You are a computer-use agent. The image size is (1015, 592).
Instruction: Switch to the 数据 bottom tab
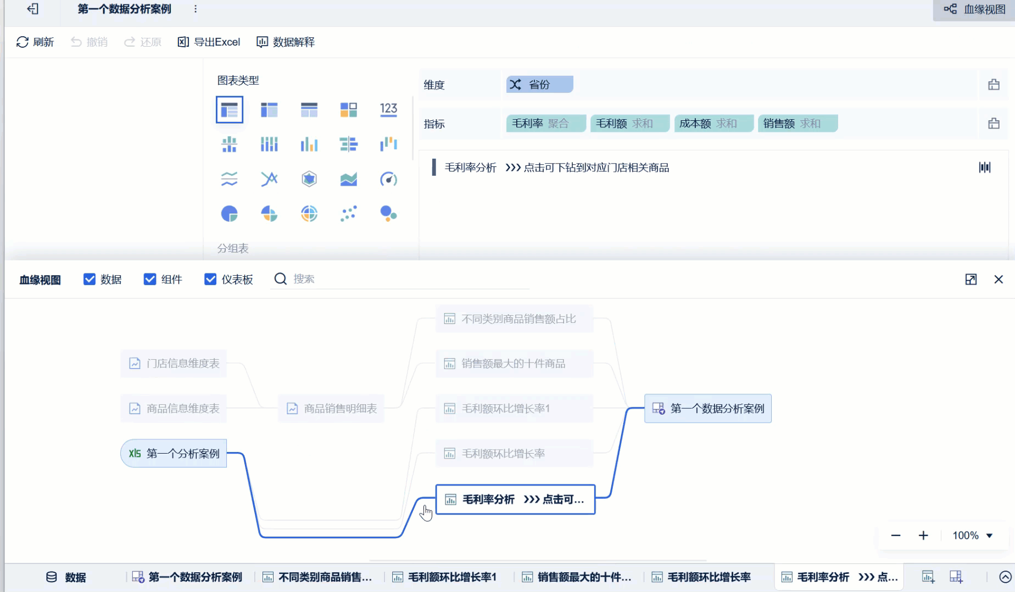coord(66,577)
